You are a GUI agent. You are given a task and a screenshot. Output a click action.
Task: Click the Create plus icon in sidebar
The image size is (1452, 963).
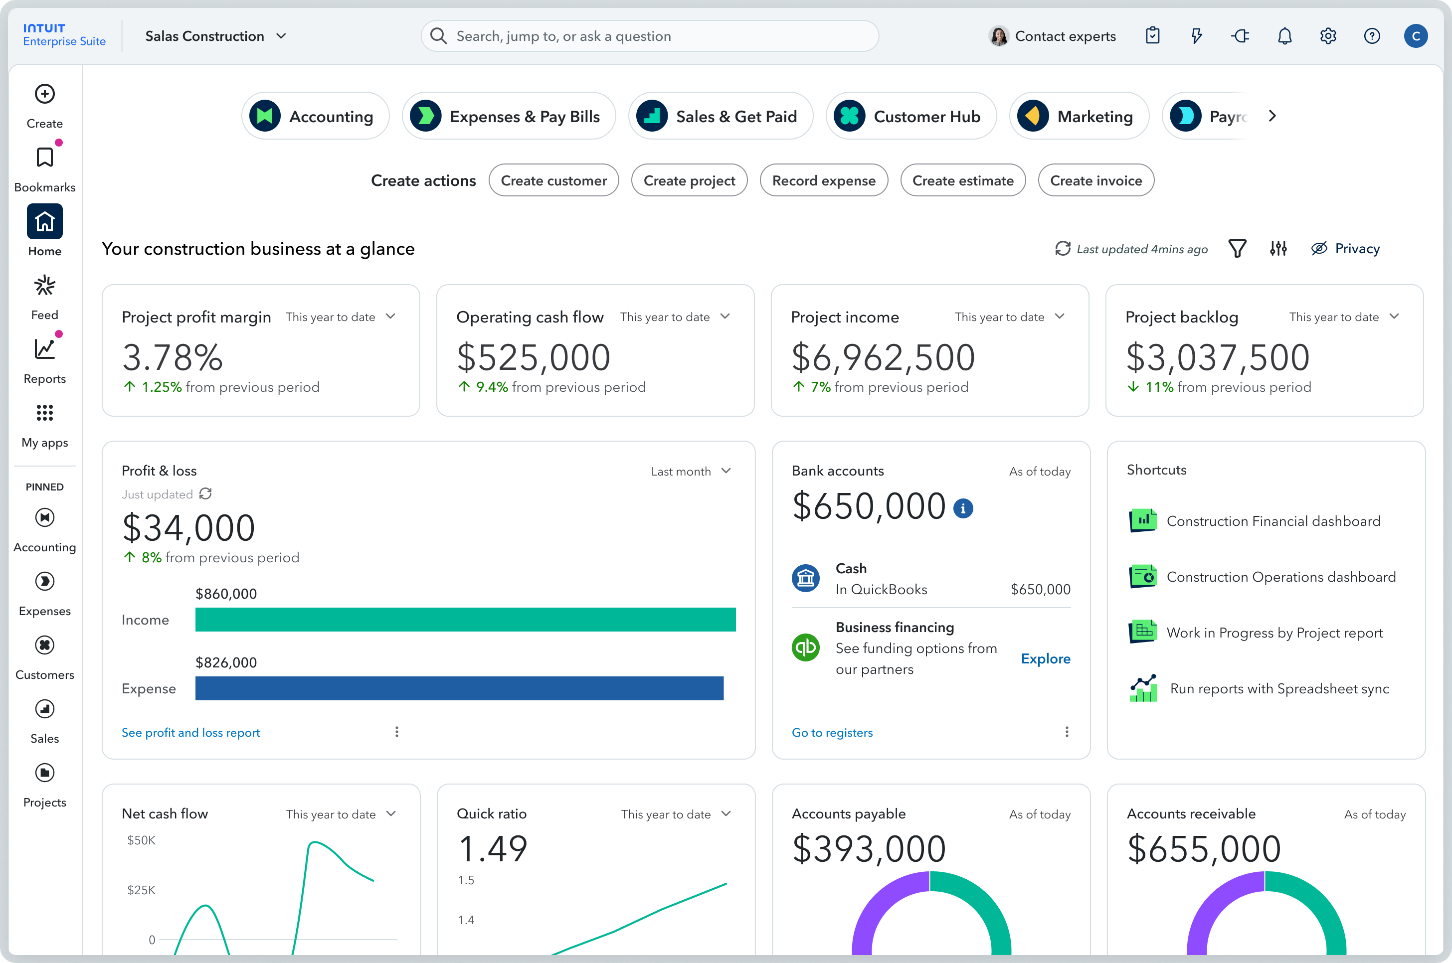coord(44,94)
